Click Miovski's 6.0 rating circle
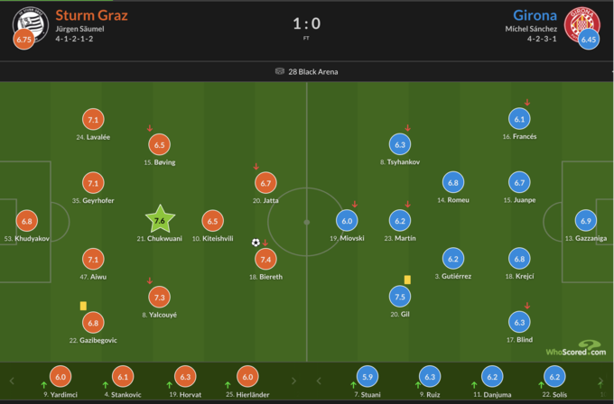614x404 pixels. [348, 220]
